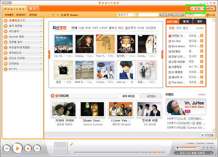Click KOIN충전 link in top bar
218x157 pixels.
(9, 15)
